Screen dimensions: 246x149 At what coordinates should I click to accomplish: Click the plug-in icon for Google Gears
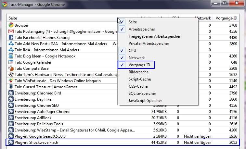coord(11,136)
